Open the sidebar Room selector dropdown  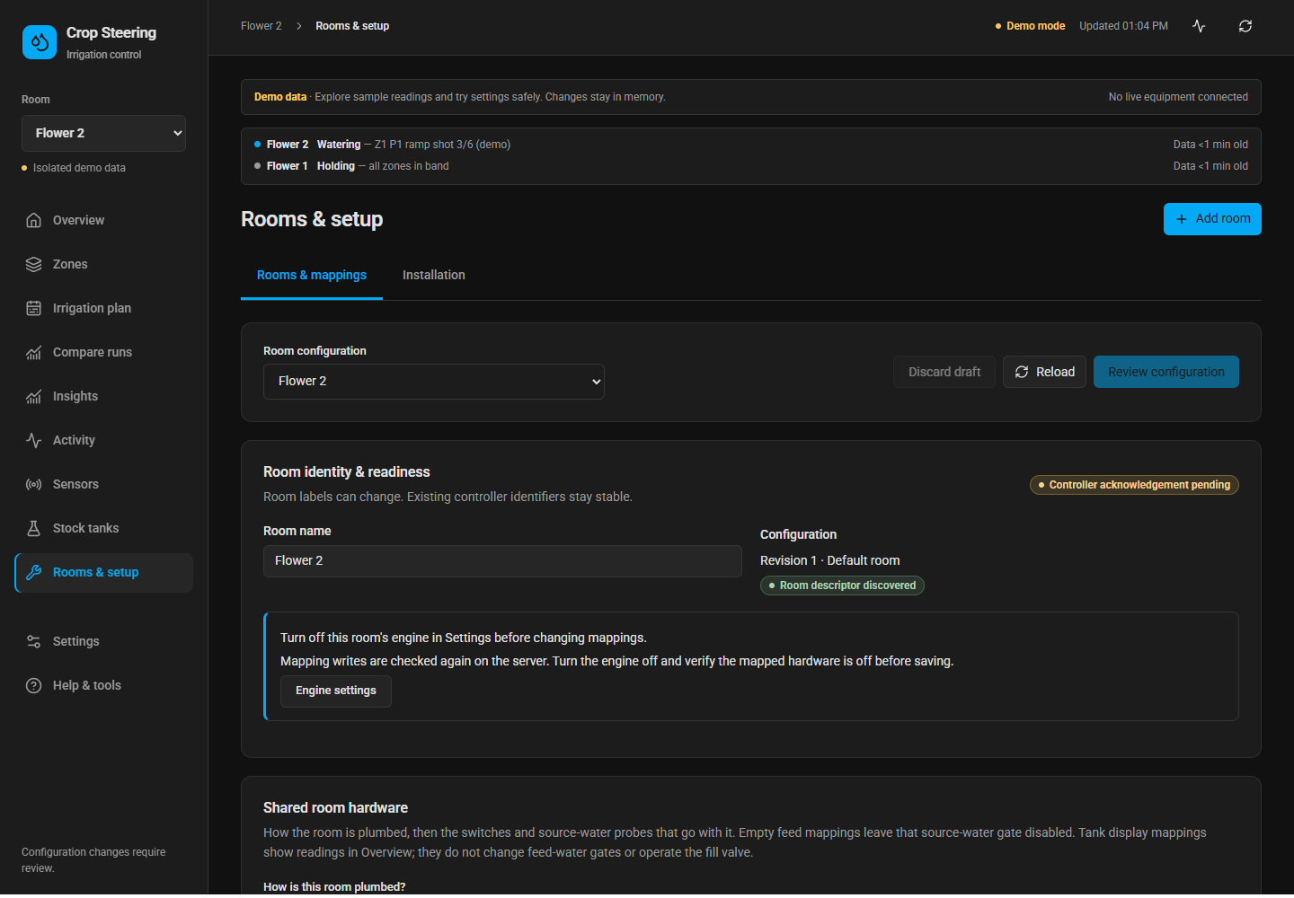pos(103,133)
